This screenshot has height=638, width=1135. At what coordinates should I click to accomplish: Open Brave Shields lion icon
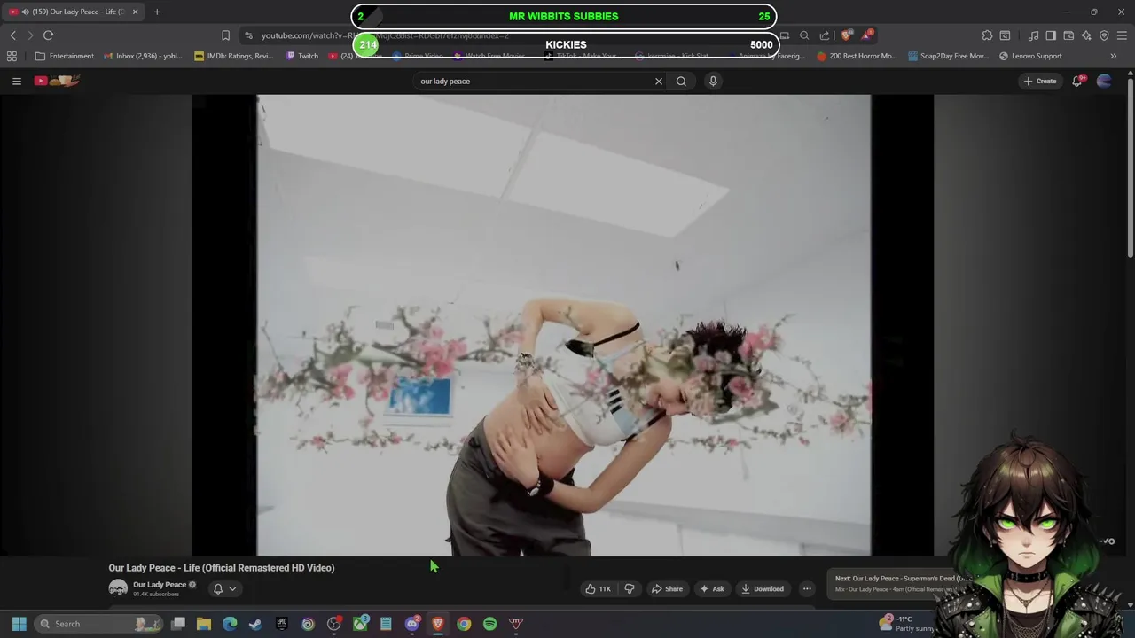coord(847,35)
